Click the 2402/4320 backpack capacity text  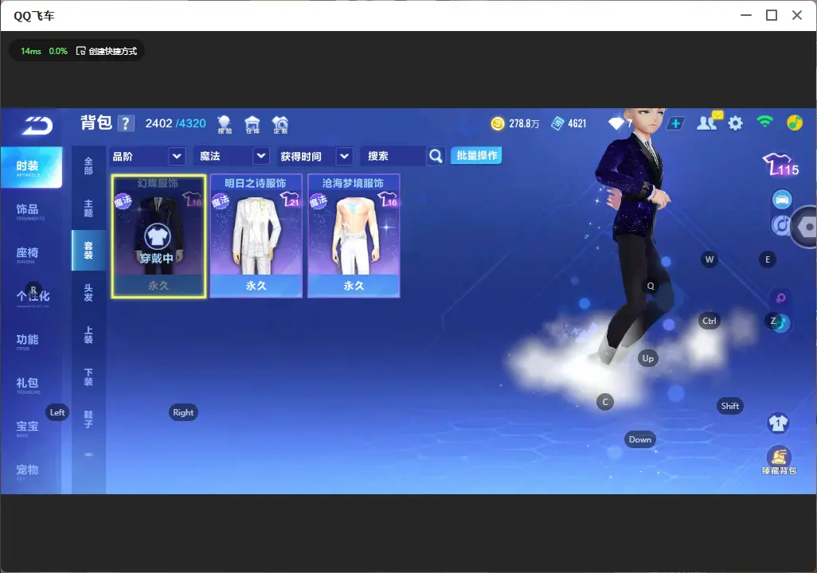(x=176, y=123)
